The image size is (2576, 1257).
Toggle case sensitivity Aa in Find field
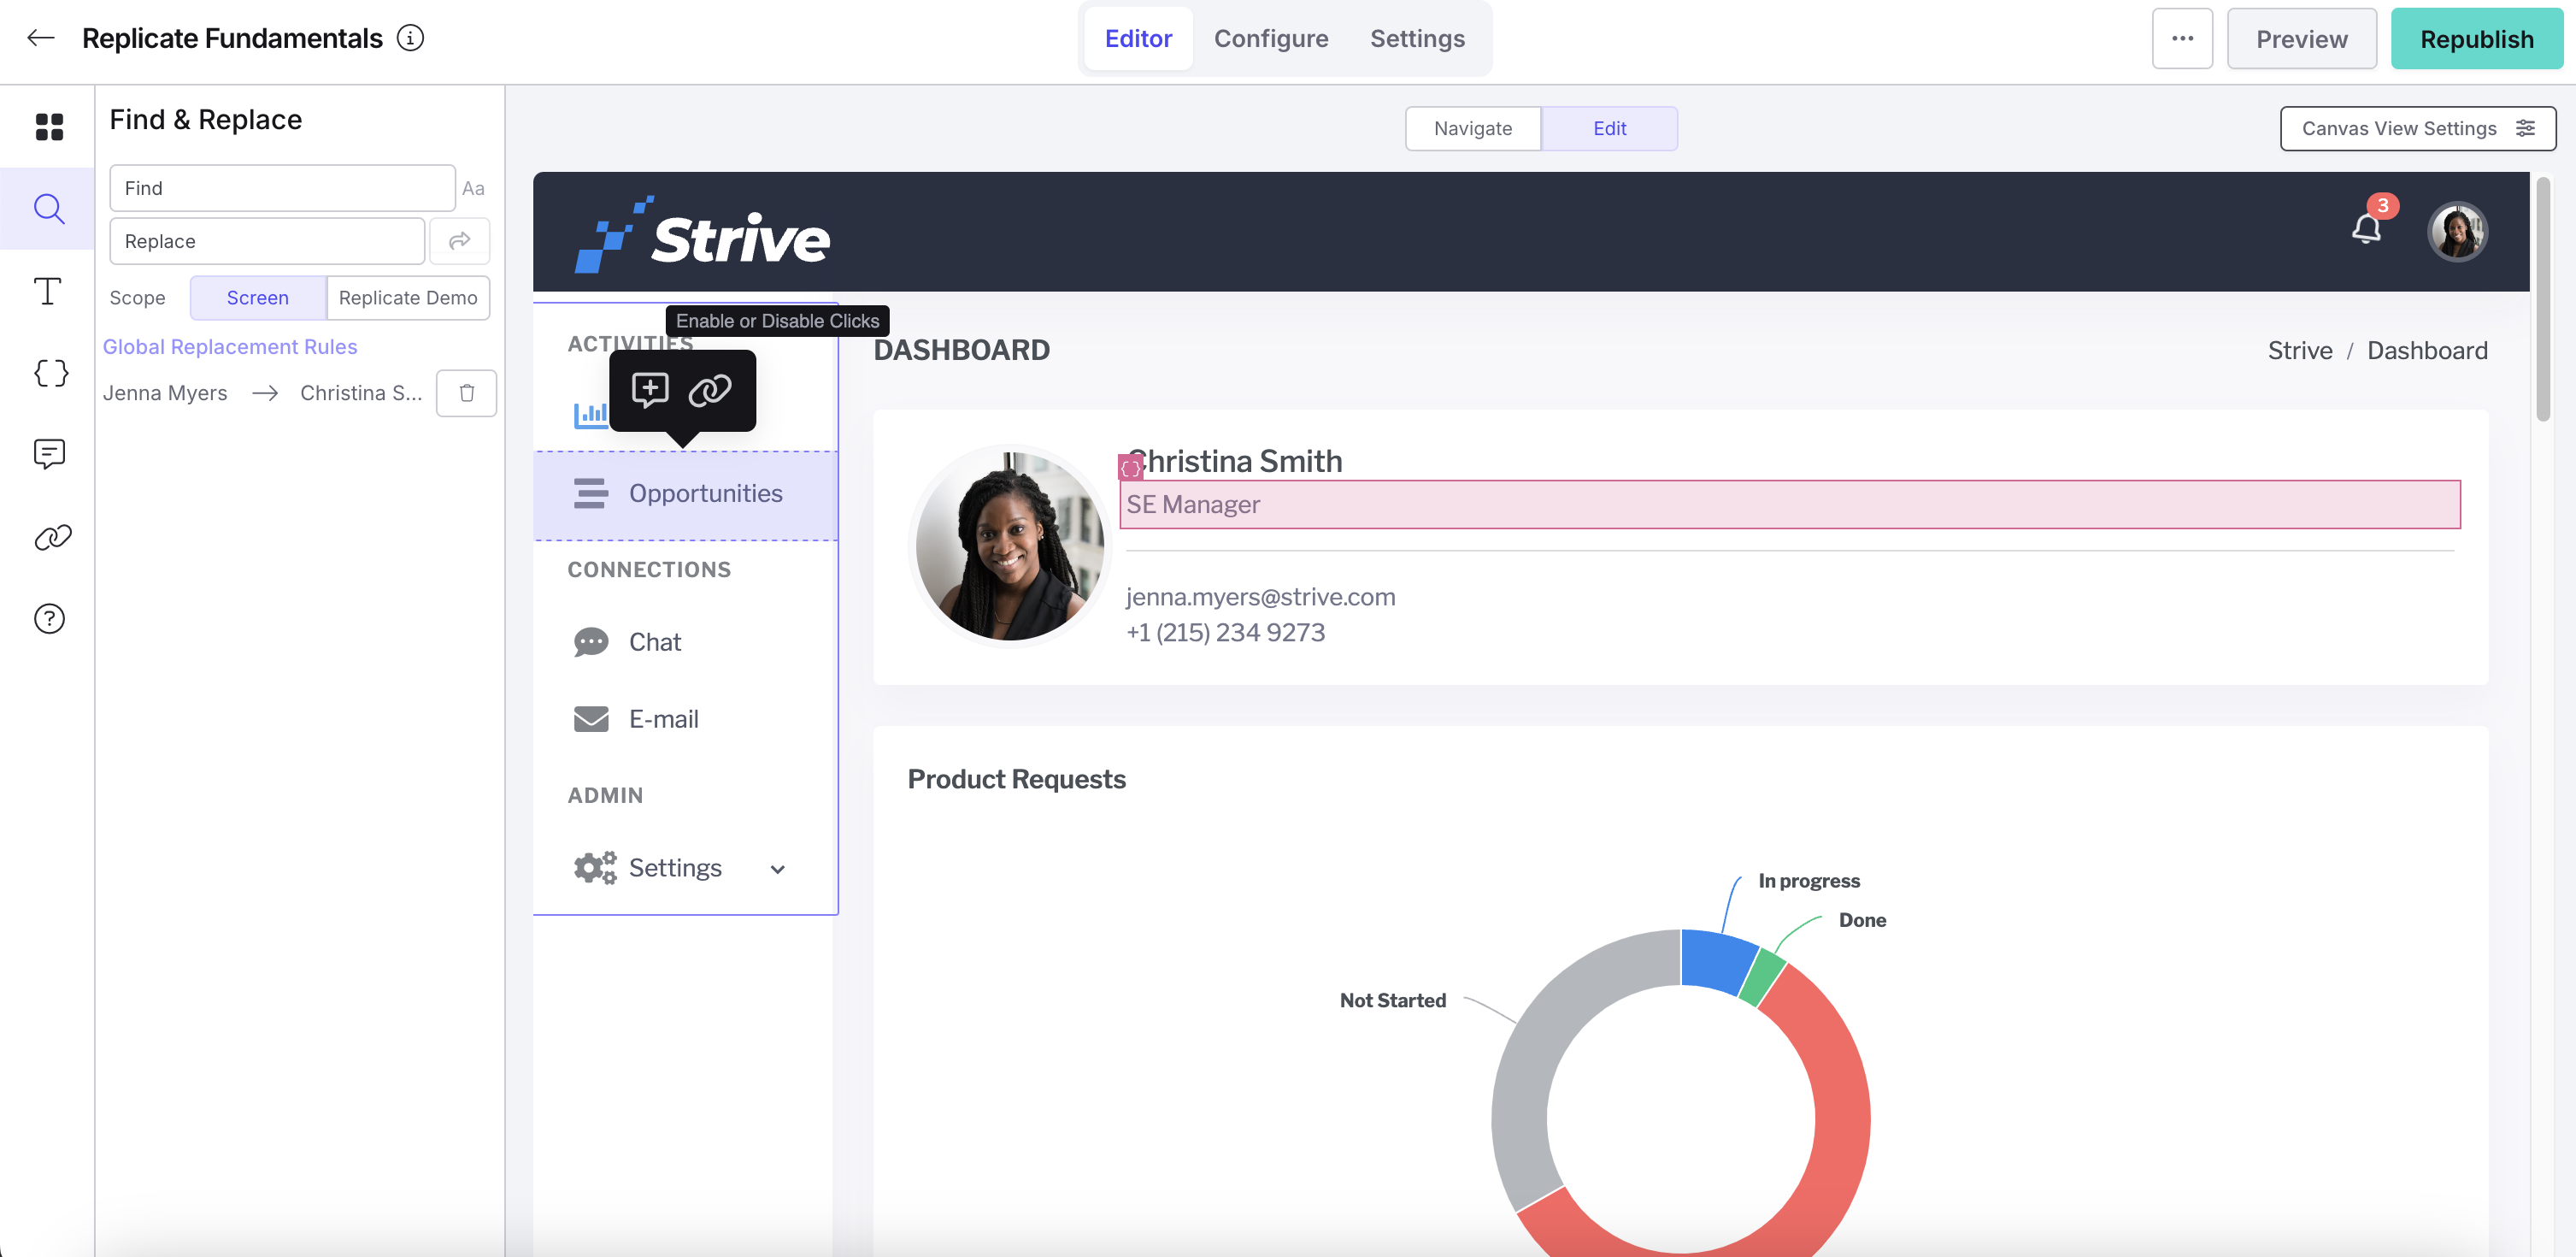[x=473, y=188]
